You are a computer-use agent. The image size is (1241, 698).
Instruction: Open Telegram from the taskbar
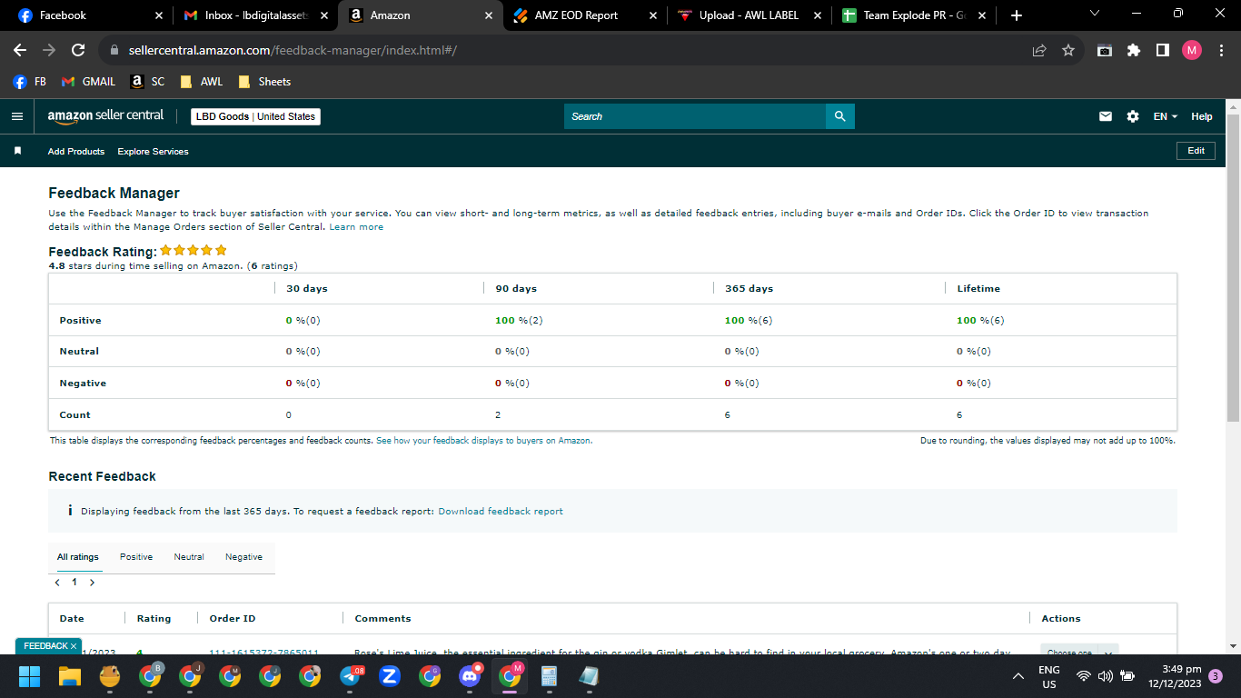(351, 676)
